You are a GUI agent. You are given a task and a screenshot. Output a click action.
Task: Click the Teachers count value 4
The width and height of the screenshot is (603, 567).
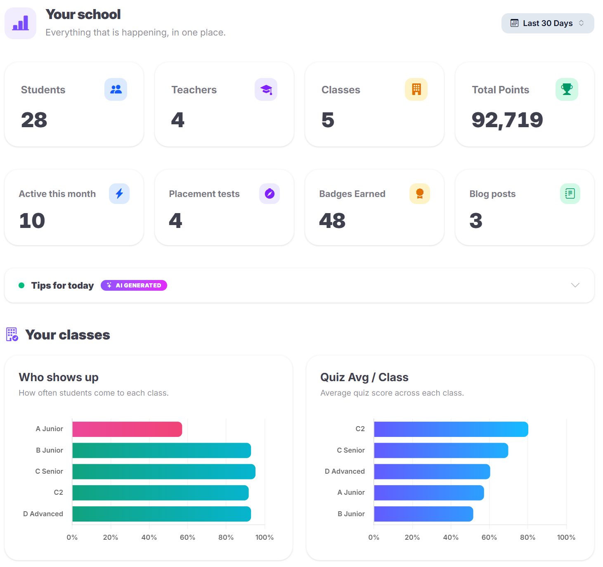178,120
